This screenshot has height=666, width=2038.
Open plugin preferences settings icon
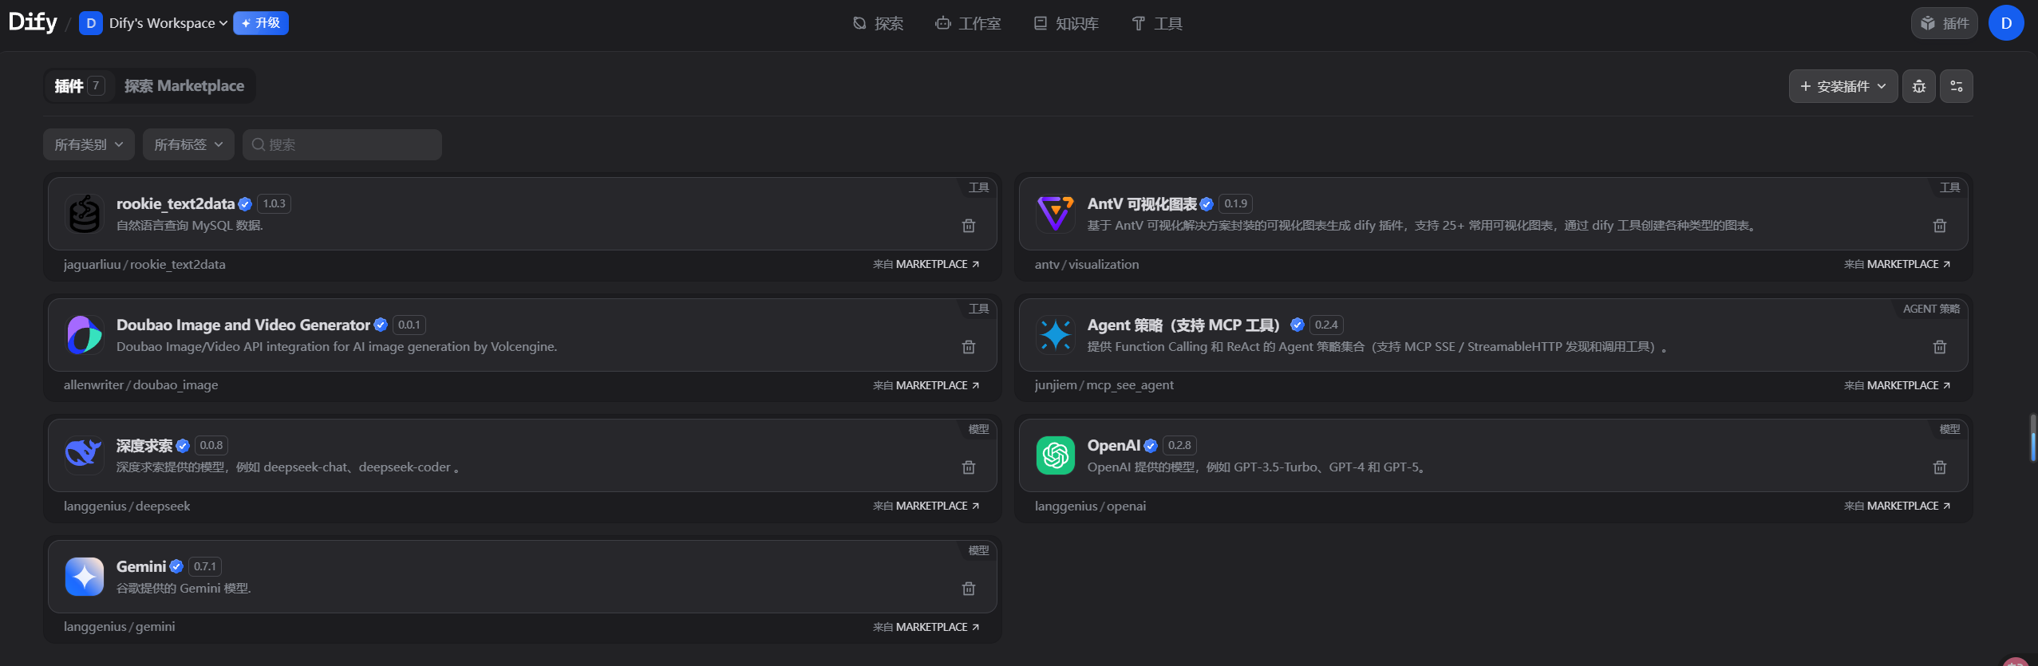point(1956,86)
